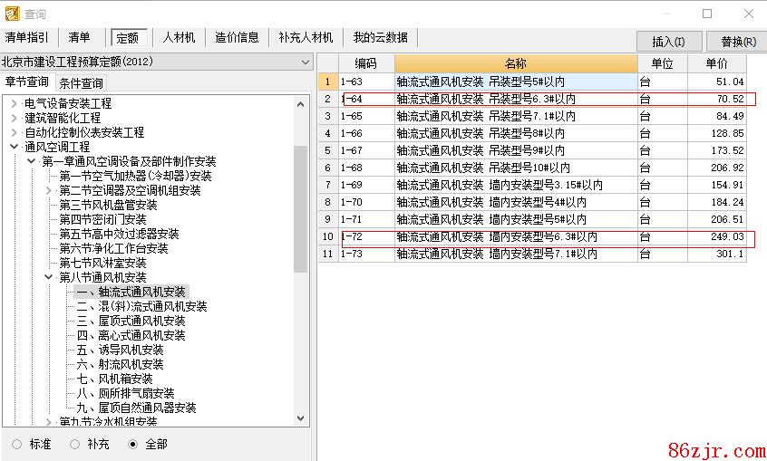
Task: Select the 全部 radio button
Action: click(132, 444)
